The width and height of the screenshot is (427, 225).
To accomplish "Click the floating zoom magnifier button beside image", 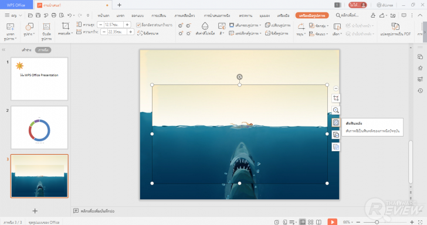I will click(335, 110).
